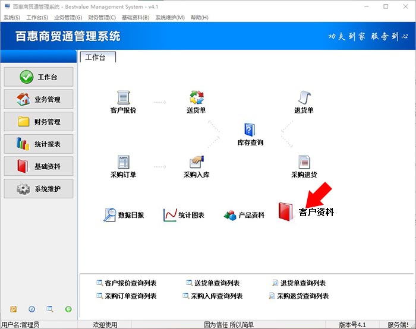Open the 库存查询 inventory lookup icon
The height and width of the screenshot is (329, 416).
coord(250,130)
